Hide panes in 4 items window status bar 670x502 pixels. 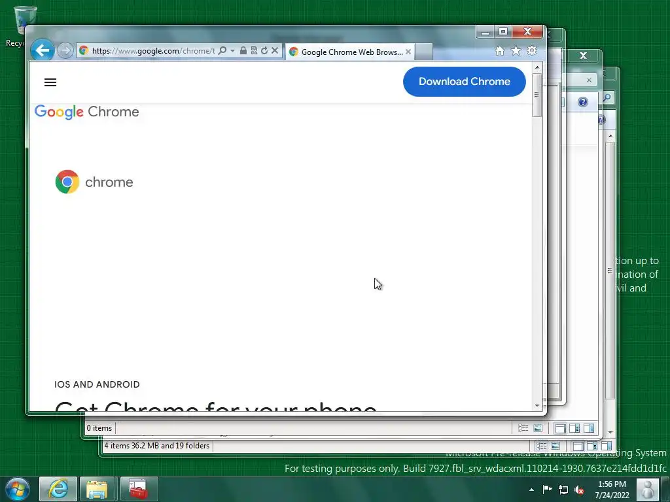point(578,446)
